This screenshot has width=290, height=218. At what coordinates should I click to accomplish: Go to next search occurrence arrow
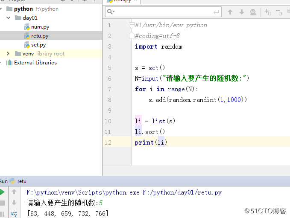coord(242,12)
